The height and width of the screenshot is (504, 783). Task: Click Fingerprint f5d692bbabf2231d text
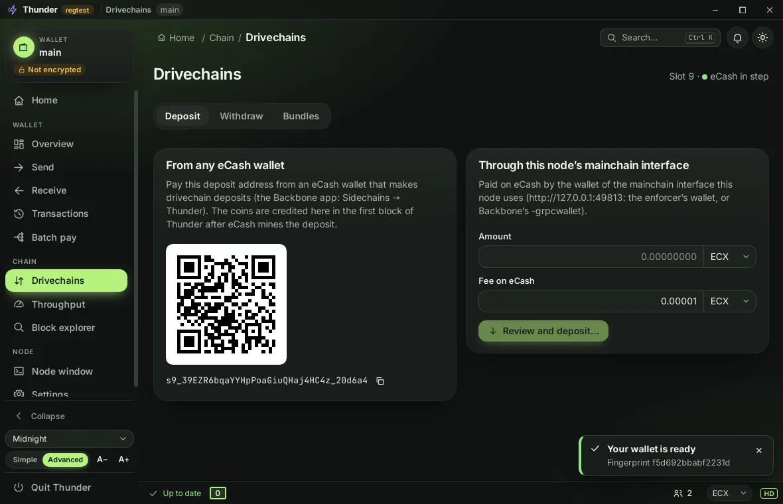pos(668,463)
